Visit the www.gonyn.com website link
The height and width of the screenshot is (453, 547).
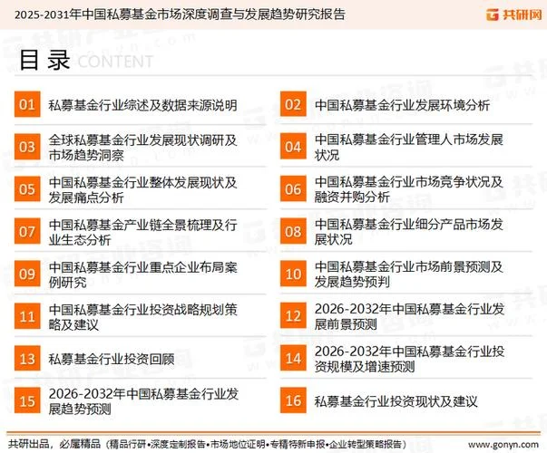503,445
